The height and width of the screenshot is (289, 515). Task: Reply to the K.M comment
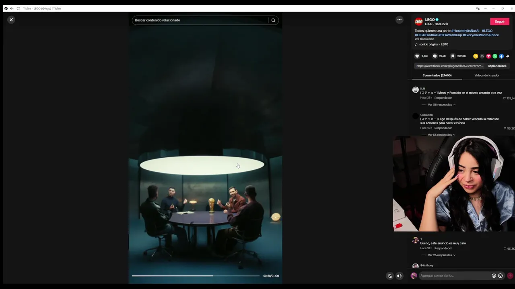click(443, 98)
